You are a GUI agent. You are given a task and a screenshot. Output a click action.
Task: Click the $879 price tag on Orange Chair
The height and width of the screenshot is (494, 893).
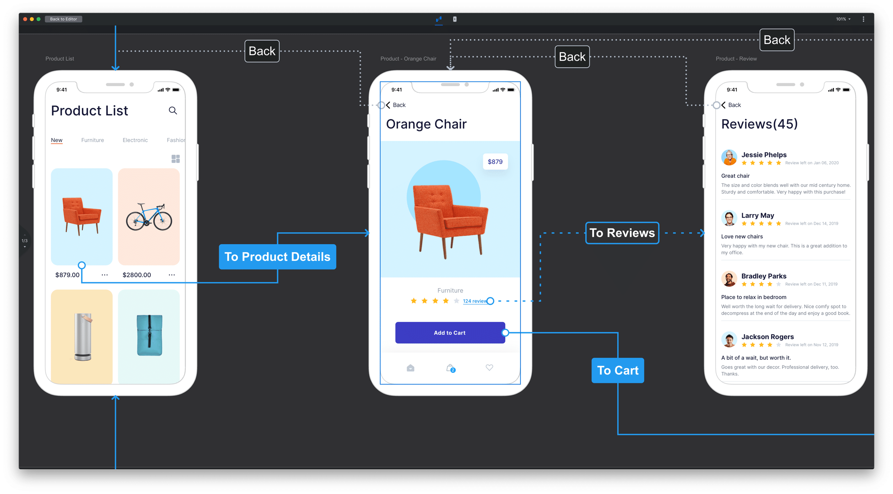pos(495,161)
